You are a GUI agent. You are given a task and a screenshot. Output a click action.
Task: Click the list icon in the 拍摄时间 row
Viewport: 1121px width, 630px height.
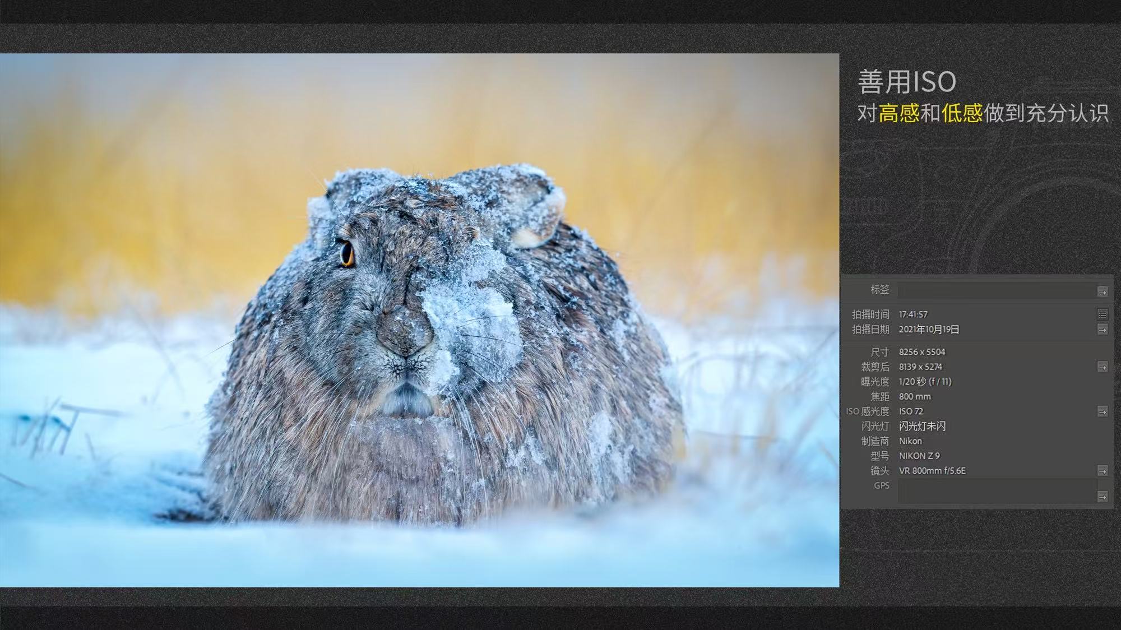tap(1102, 314)
